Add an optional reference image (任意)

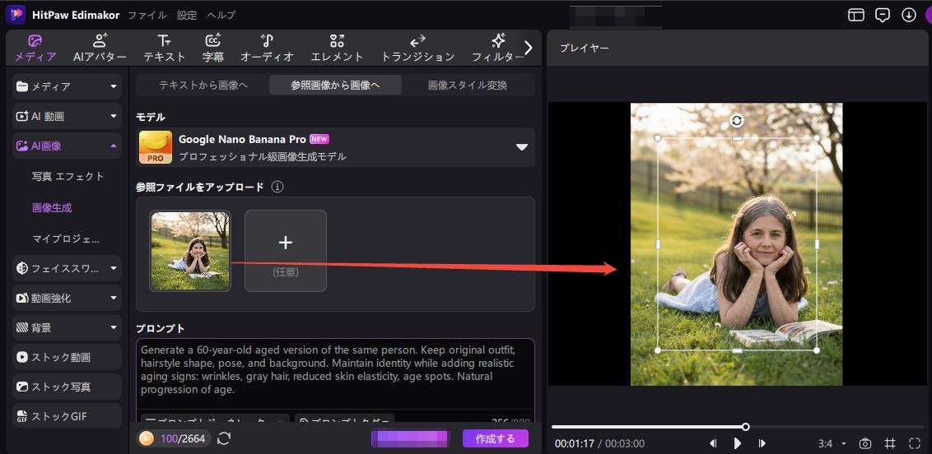pyautogui.click(x=286, y=251)
